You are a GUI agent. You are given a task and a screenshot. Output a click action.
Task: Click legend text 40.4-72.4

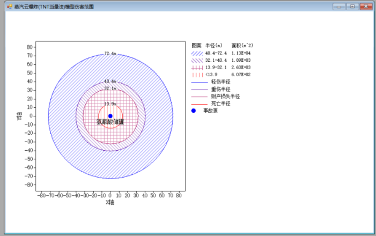216,53
